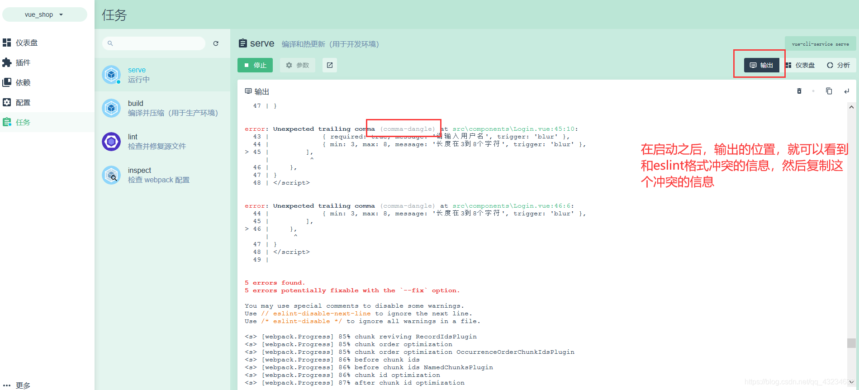Viewport: 859px width, 390px height.
Task: Click the 输出 panel header icon
Action: pos(248,91)
